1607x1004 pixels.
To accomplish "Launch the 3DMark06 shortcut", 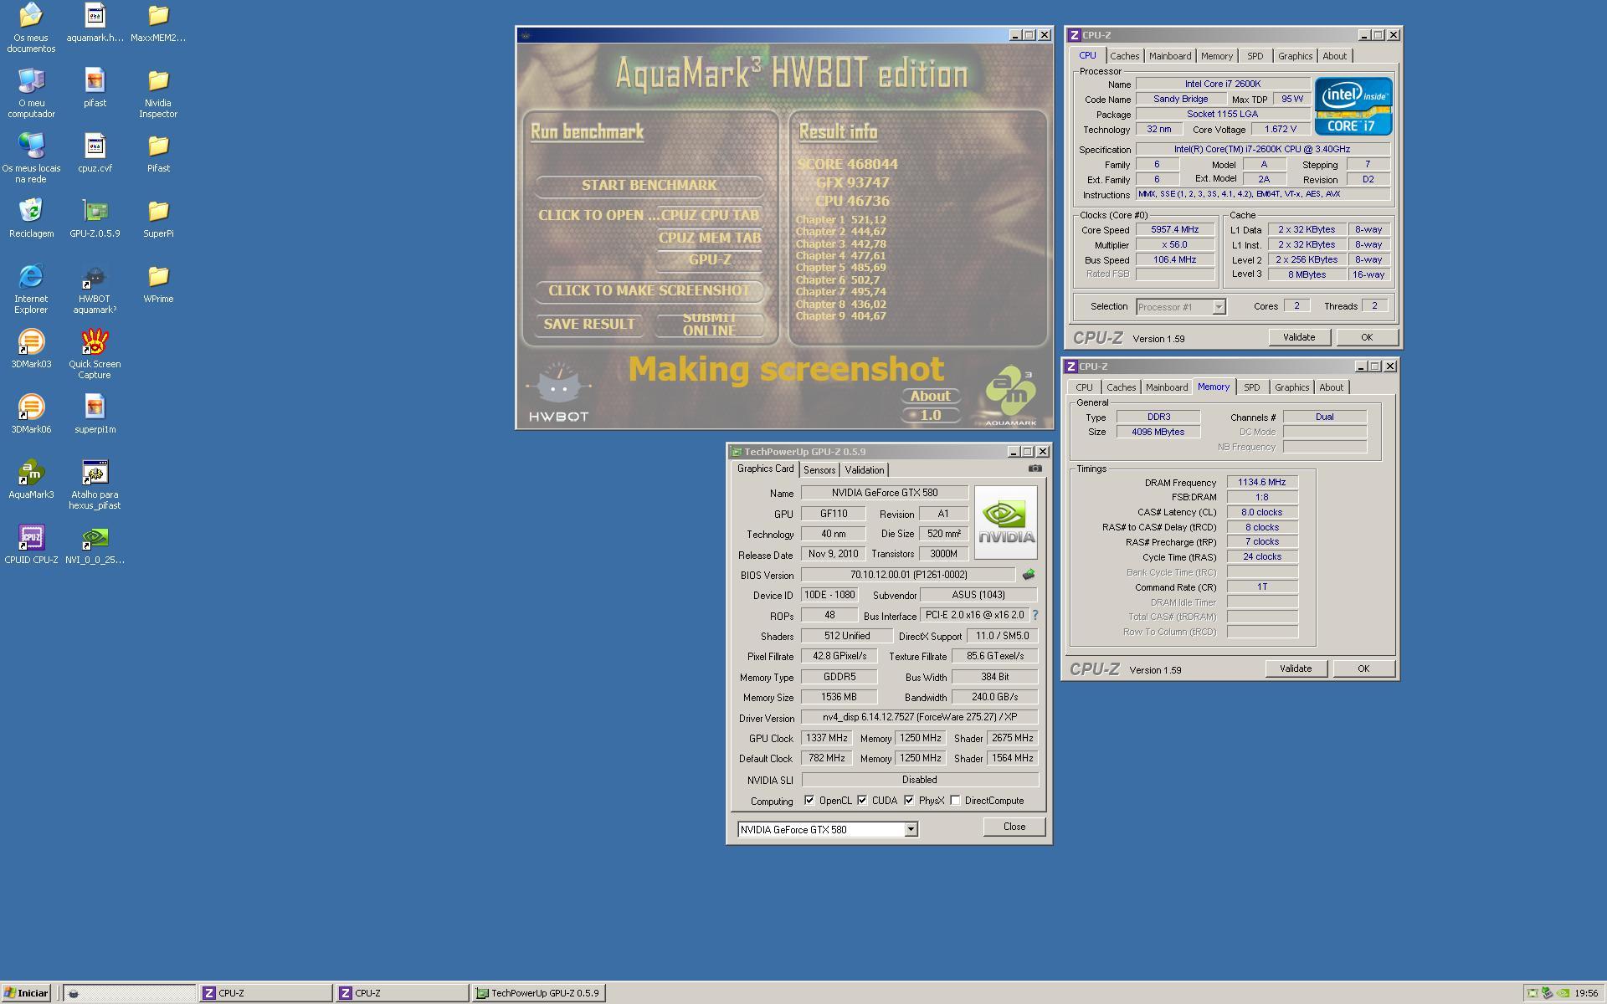I will click(31, 413).
